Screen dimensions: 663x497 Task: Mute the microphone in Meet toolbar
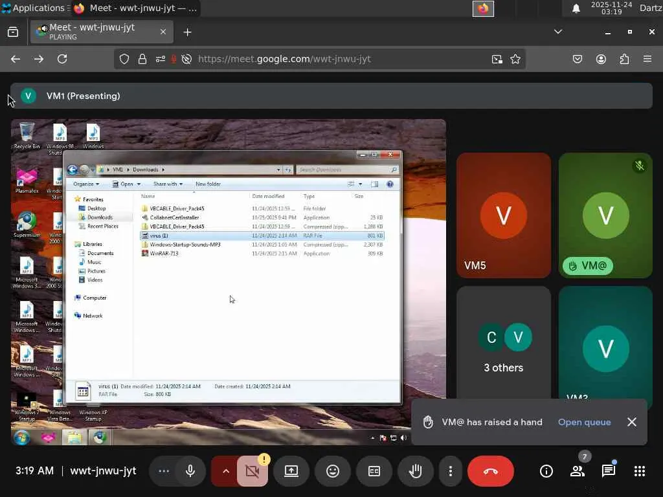pos(190,471)
